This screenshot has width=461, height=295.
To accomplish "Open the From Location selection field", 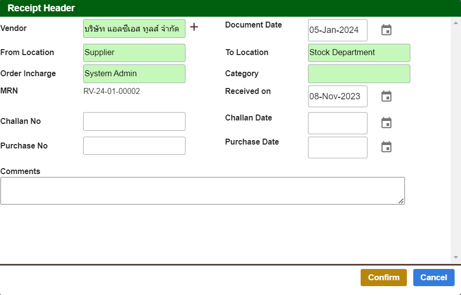I will pyautogui.click(x=134, y=53).
